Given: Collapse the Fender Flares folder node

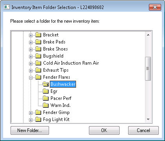Looking at the screenshot, I should click(x=31, y=78).
